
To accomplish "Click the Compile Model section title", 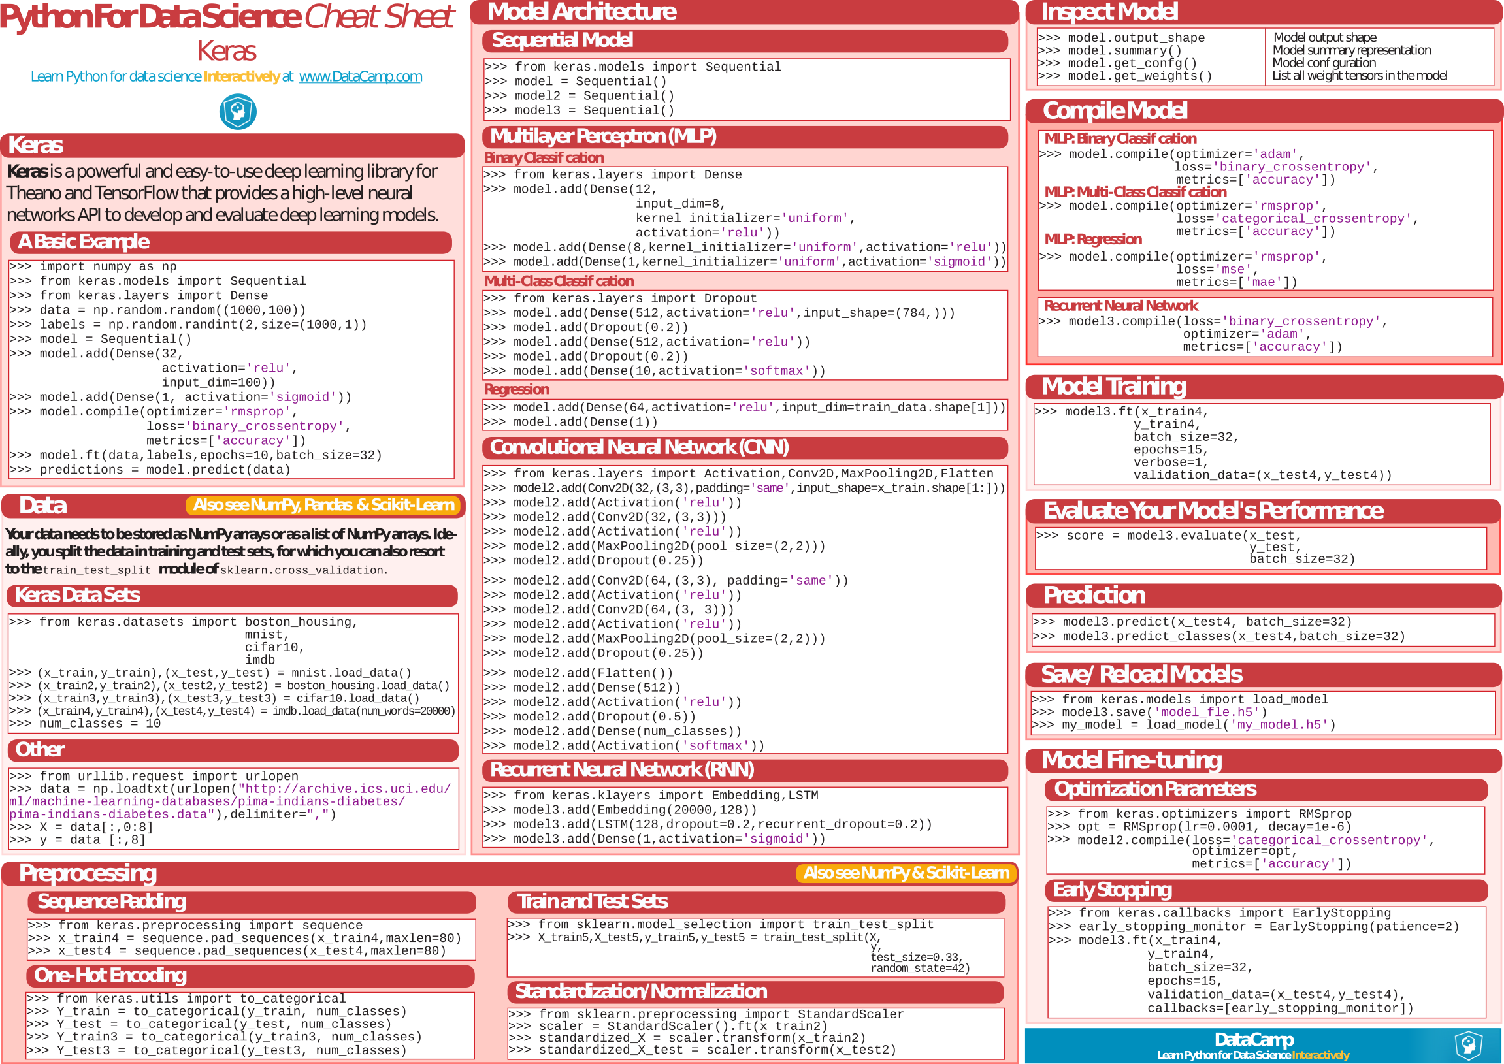I will click(x=1114, y=111).
